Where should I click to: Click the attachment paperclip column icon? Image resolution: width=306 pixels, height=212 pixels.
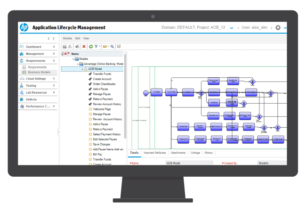63,54
